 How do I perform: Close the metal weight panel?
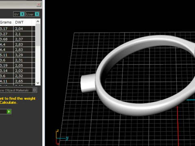point(39,4)
